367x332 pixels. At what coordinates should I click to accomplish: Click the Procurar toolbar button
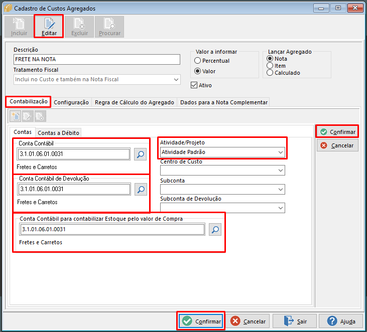[109, 27]
